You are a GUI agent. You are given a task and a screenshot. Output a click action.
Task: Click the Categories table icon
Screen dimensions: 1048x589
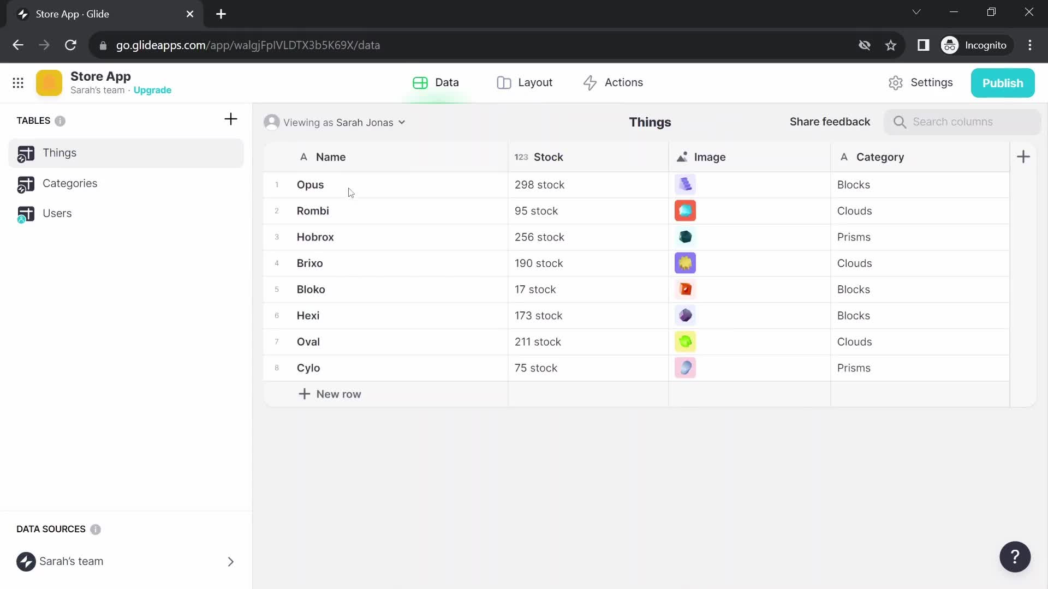(25, 183)
